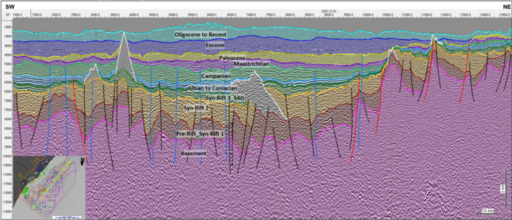This screenshot has height=220, width=512.
Task: Click shot point value 10000.0
Action: [367, 15]
